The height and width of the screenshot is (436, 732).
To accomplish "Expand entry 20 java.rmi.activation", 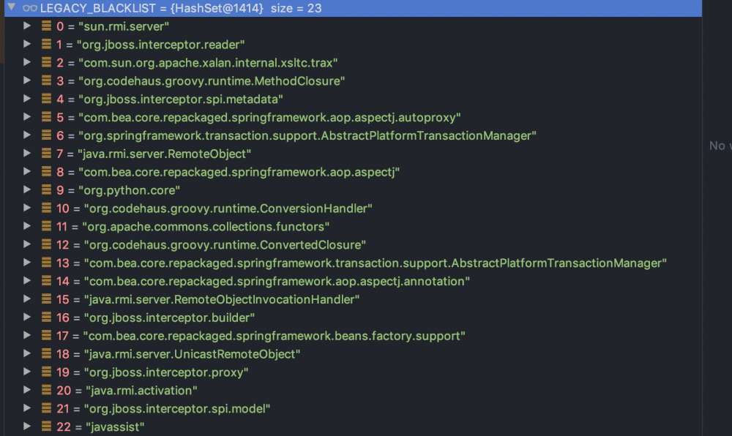I will (27, 391).
